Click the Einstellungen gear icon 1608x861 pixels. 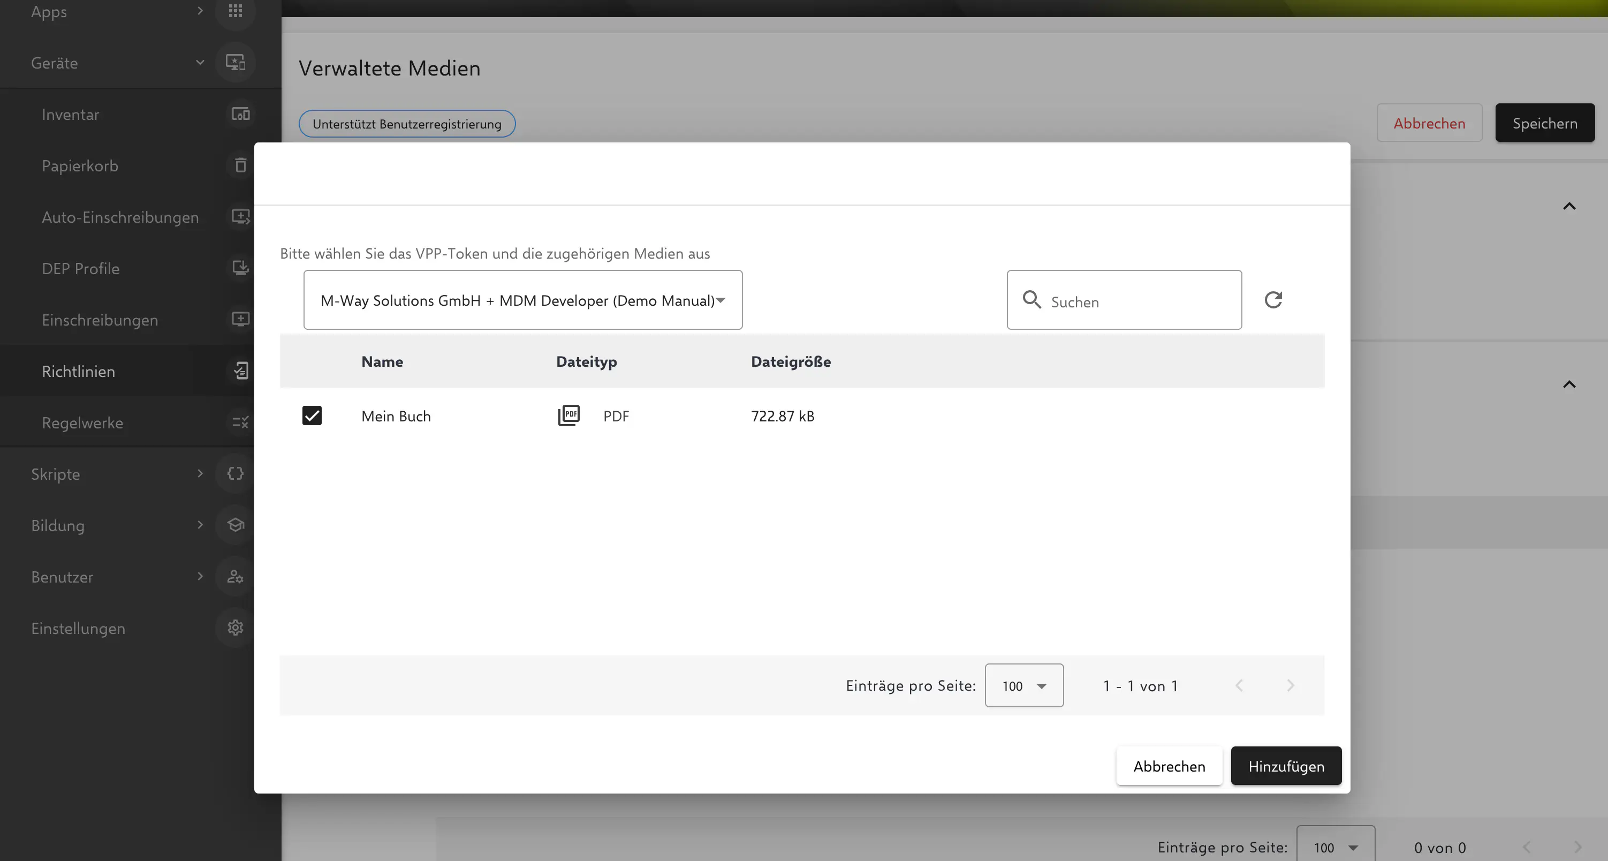(x=236, y=628)
